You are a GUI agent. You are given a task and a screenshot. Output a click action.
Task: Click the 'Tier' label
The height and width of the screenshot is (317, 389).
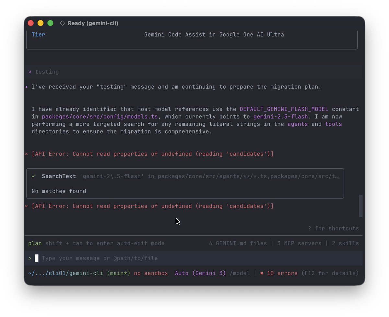click(38, 35)
